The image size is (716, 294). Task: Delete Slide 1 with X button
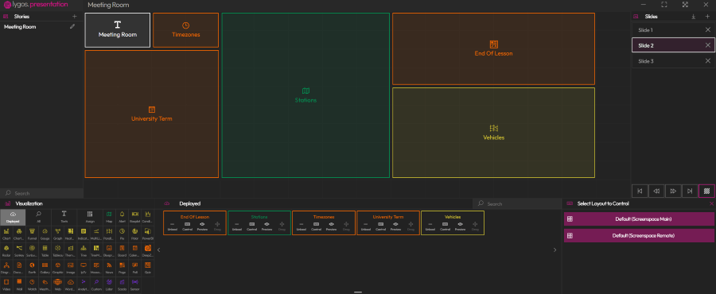(708, 29)
